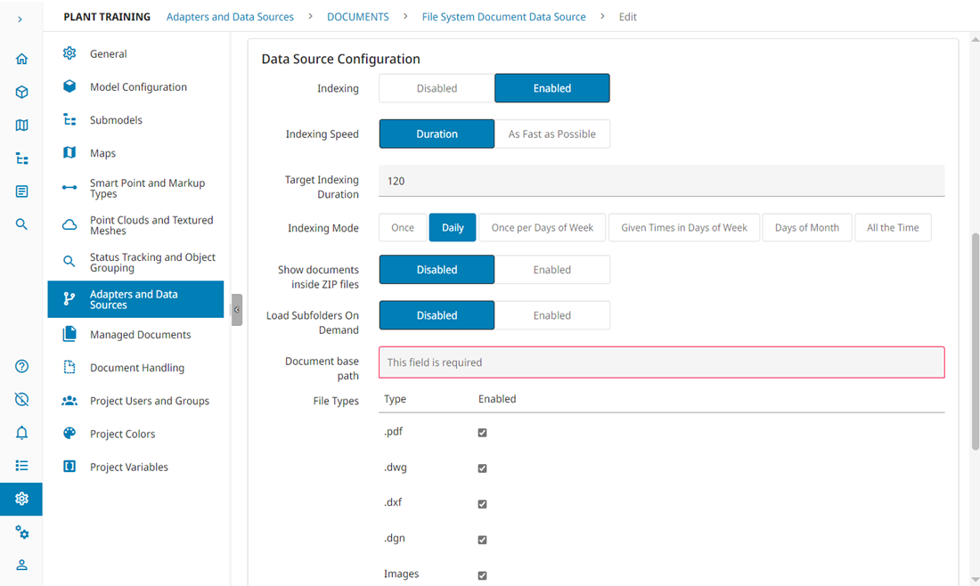Click the Project Colors palette icon

pos(69,433)
